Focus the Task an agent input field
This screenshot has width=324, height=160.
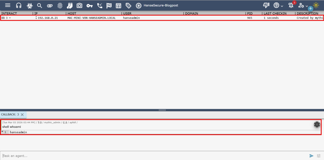coord(152,156)
